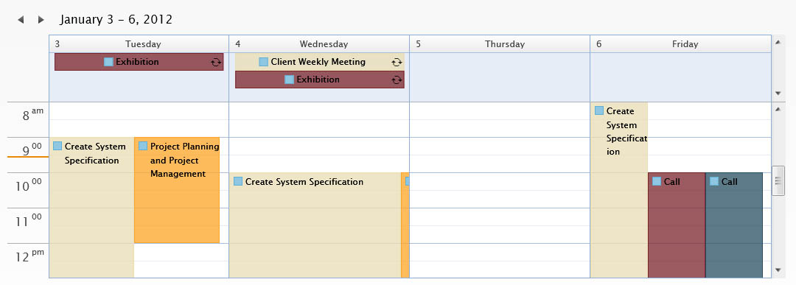The image size is (796, 285).
Task: Click scroll-down arrow of time grid
Action: pyautogui.click(x=778, y=270)
